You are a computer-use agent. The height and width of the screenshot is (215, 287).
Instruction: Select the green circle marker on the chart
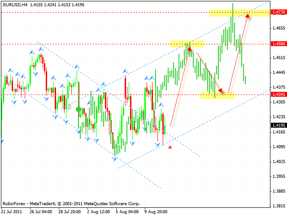click(78, 109)
